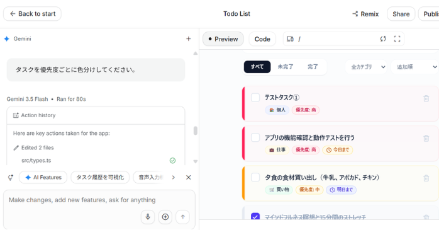Screen dimensions: 439x230
Task: Click the タスクを優先度ごとに user message
Action: click(96, 70)
